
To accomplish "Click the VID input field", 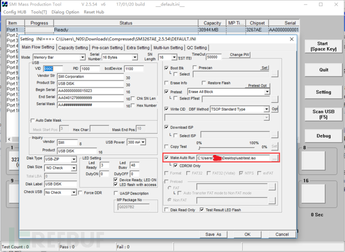I will coord(53,68).
